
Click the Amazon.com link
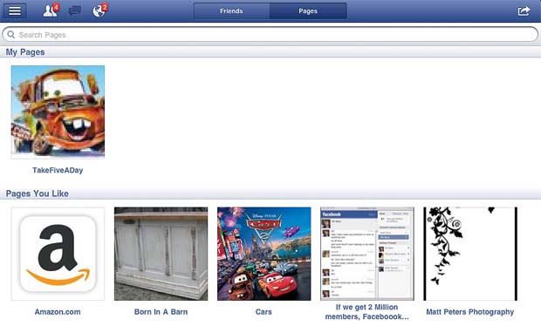[58, 312]
